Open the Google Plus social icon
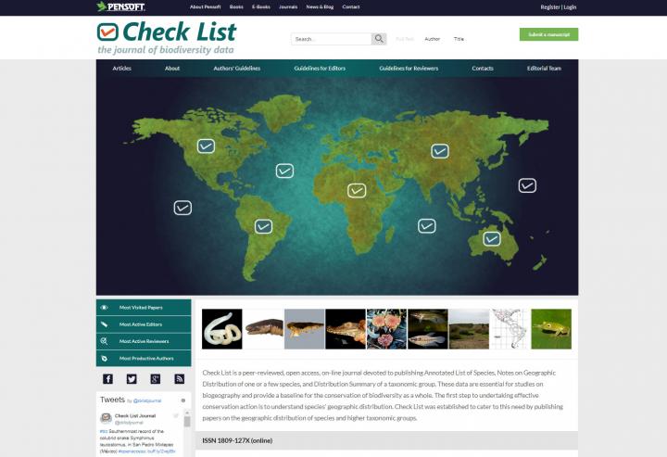The height and width of the screenshot is (457, 667). (x=156, y=378)
